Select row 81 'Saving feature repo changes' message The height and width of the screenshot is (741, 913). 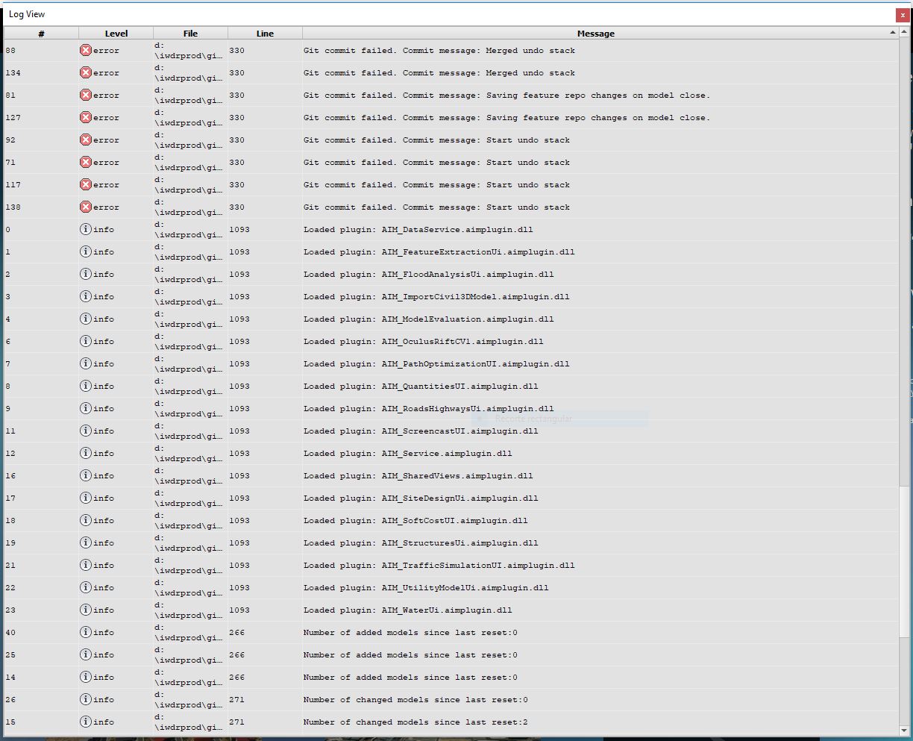coord(506,95)
